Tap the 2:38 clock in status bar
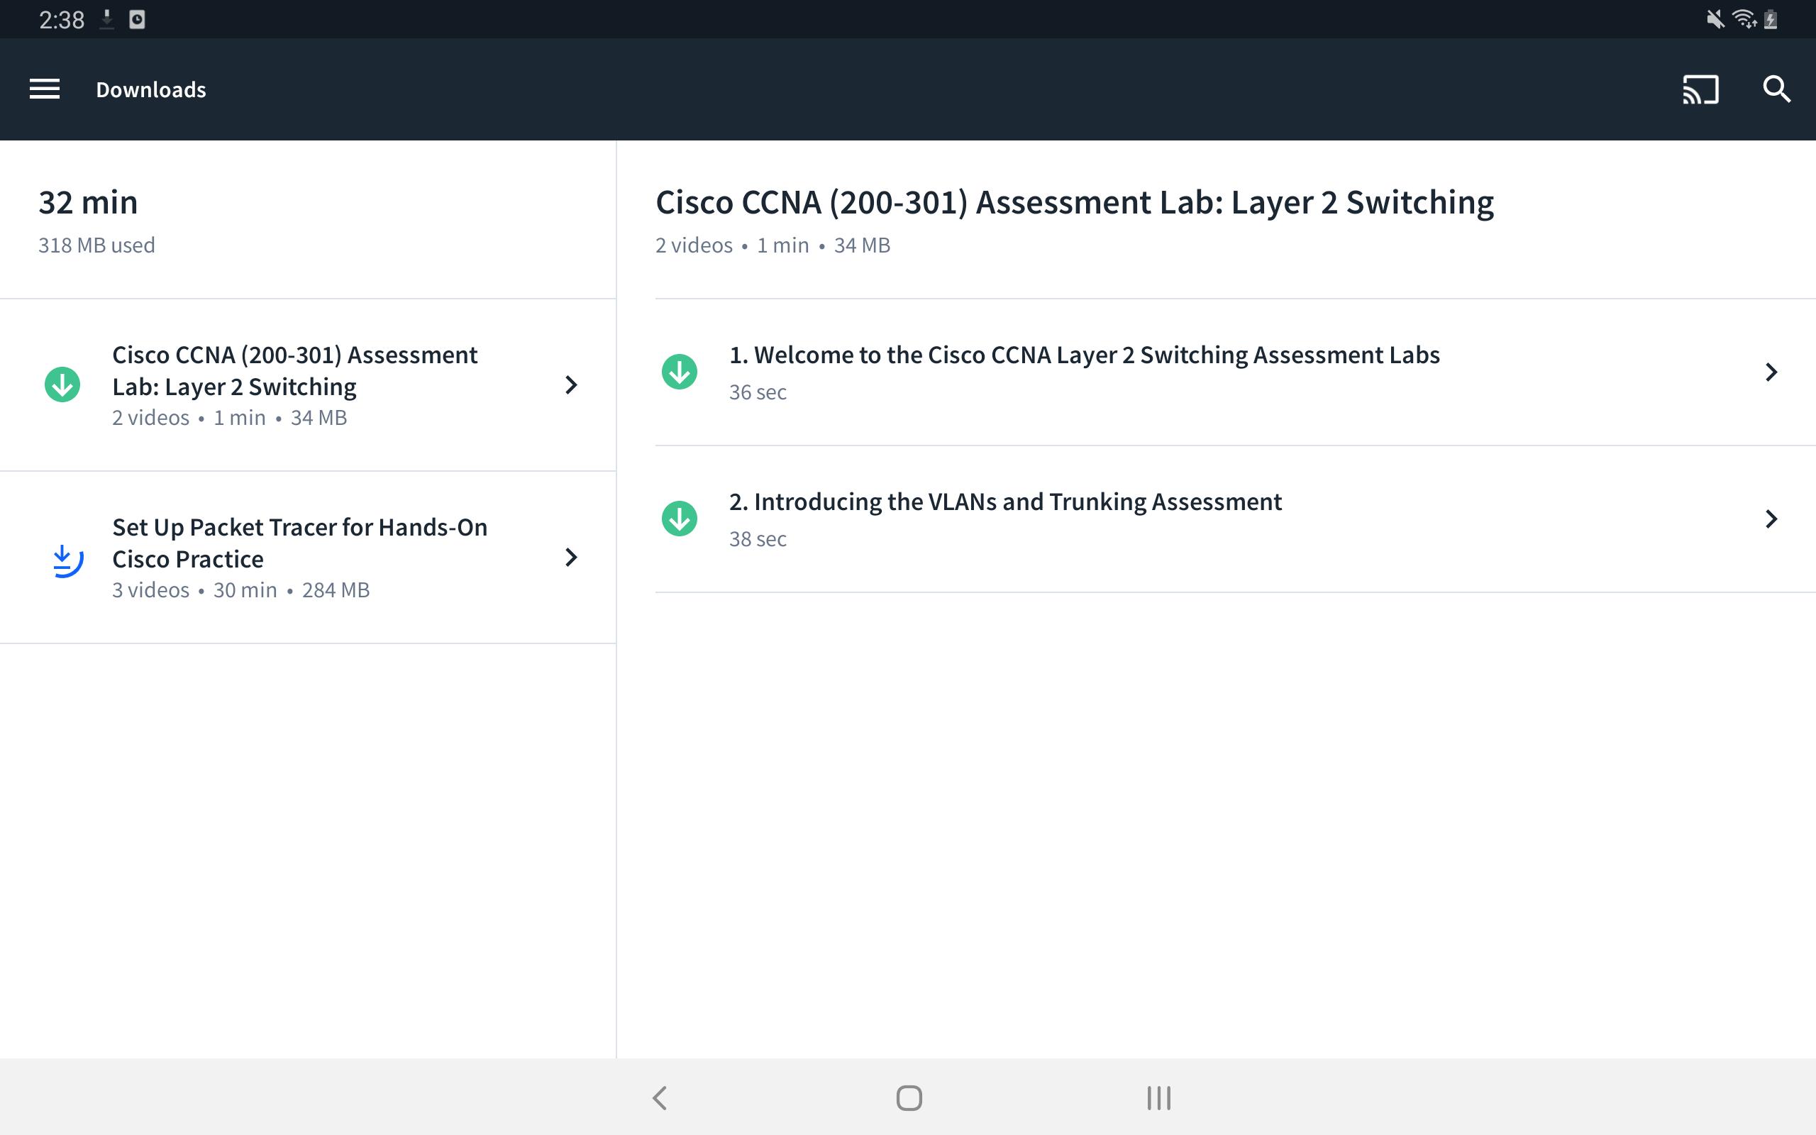The height and width of the screenshot is (1135, 1816). coord(62,20)
